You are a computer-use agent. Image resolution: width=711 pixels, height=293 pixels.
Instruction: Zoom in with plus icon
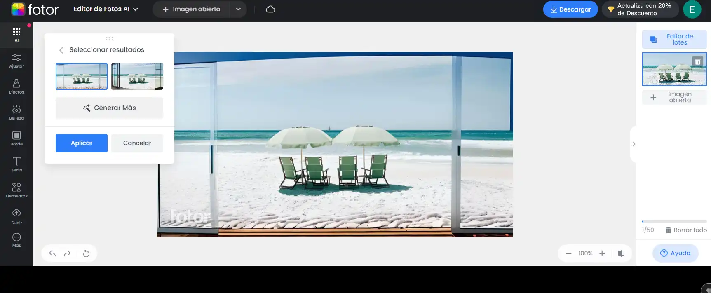pyautogui.click(x=602, y=253)
